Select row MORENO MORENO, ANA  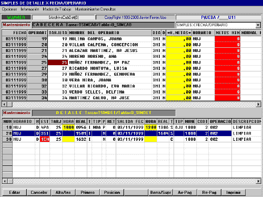(131, 57)
